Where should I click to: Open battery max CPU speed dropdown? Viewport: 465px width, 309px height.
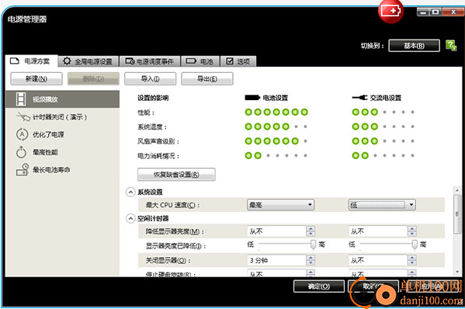pos(280,205)
